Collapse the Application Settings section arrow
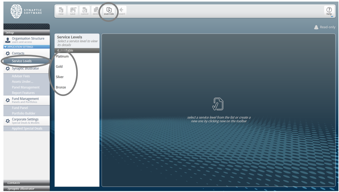This screenshot has width=339, height=192. (x=5, y=47)
